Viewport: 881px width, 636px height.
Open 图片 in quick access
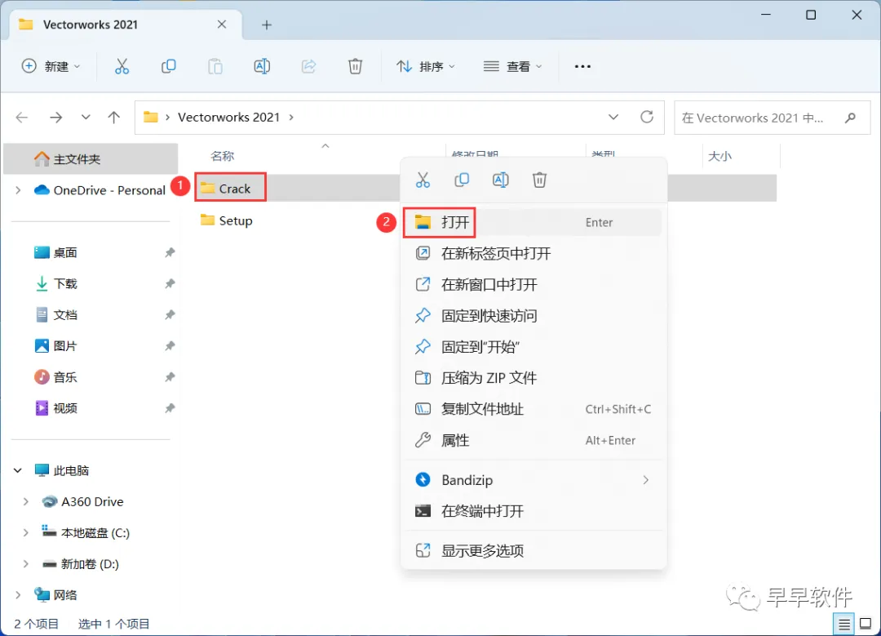(x=56, y=346)
